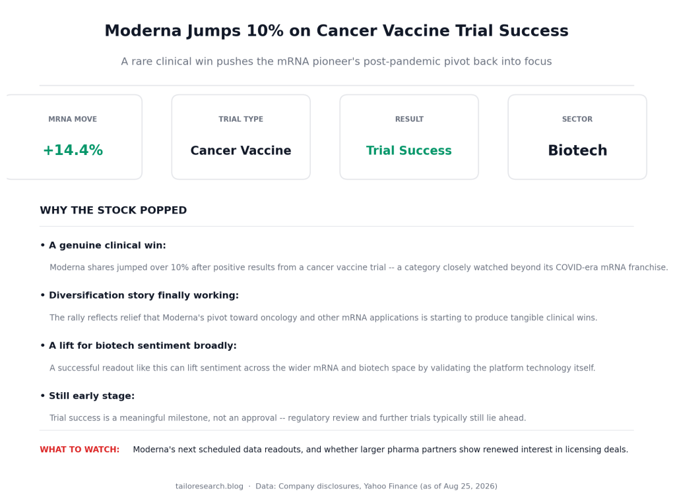Select the Trial Success result card
Image resolution: width=675 pixels, height=503 pixels.
(x=409, y=137)
